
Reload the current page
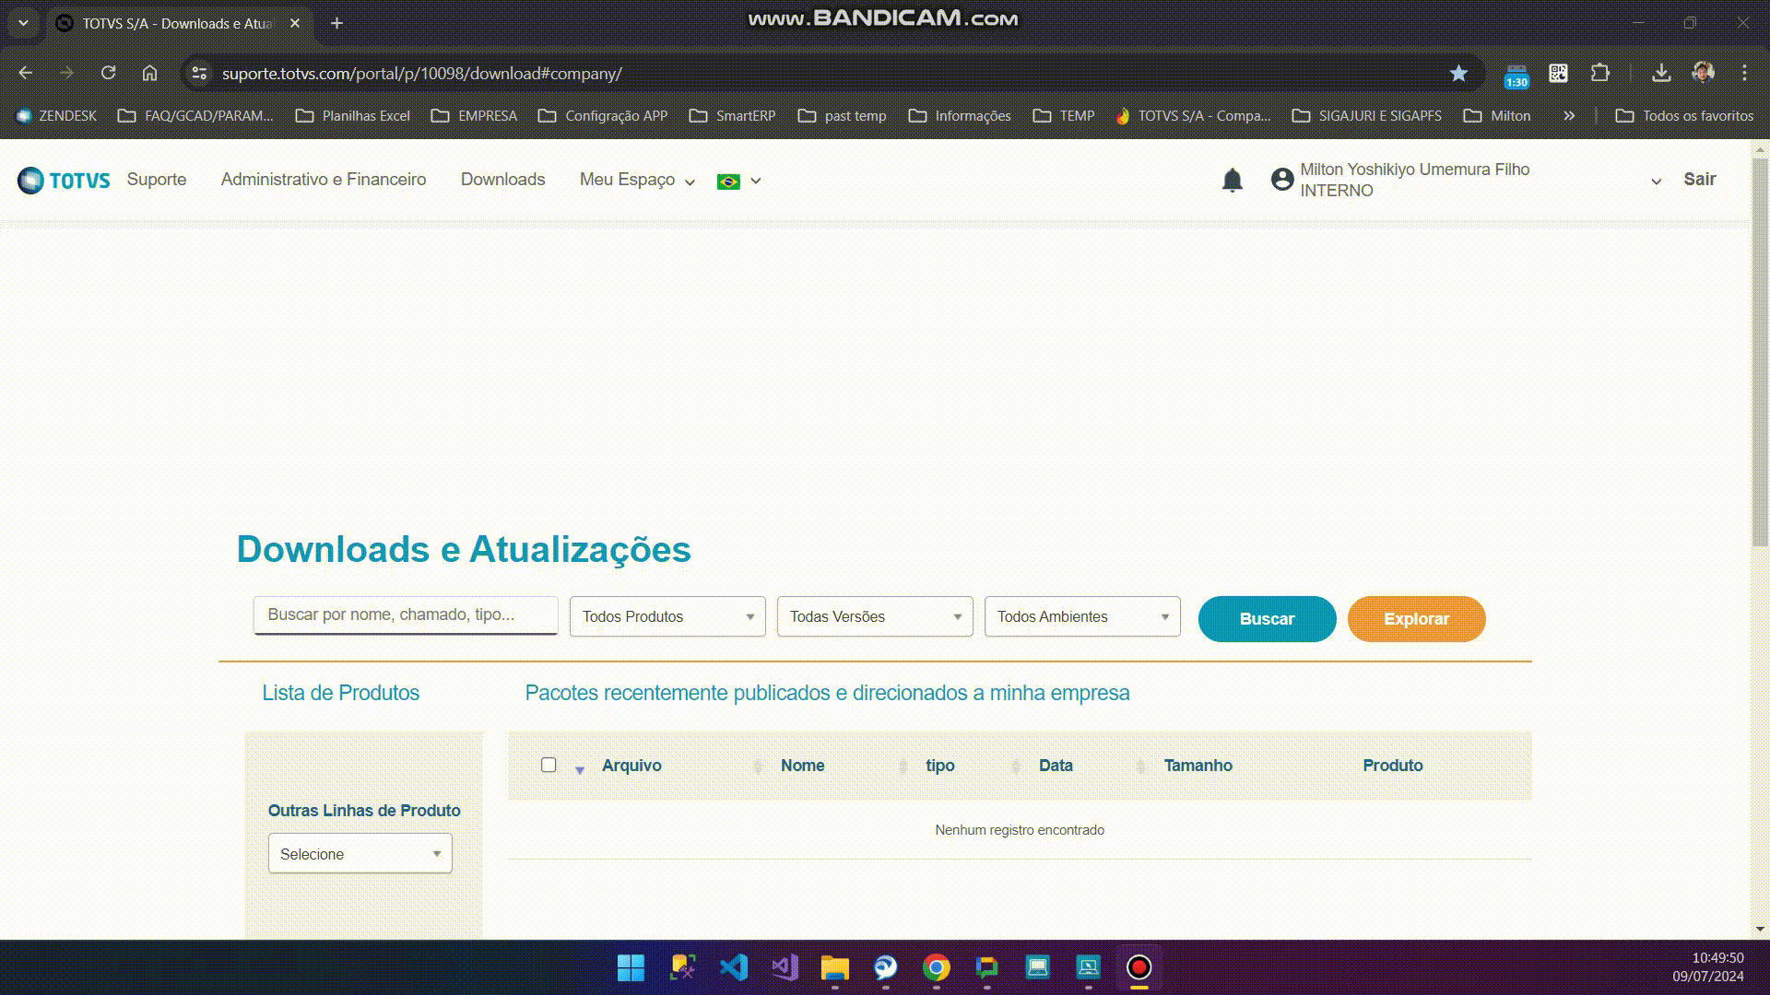pyautogui.click(x=109, y=73)
